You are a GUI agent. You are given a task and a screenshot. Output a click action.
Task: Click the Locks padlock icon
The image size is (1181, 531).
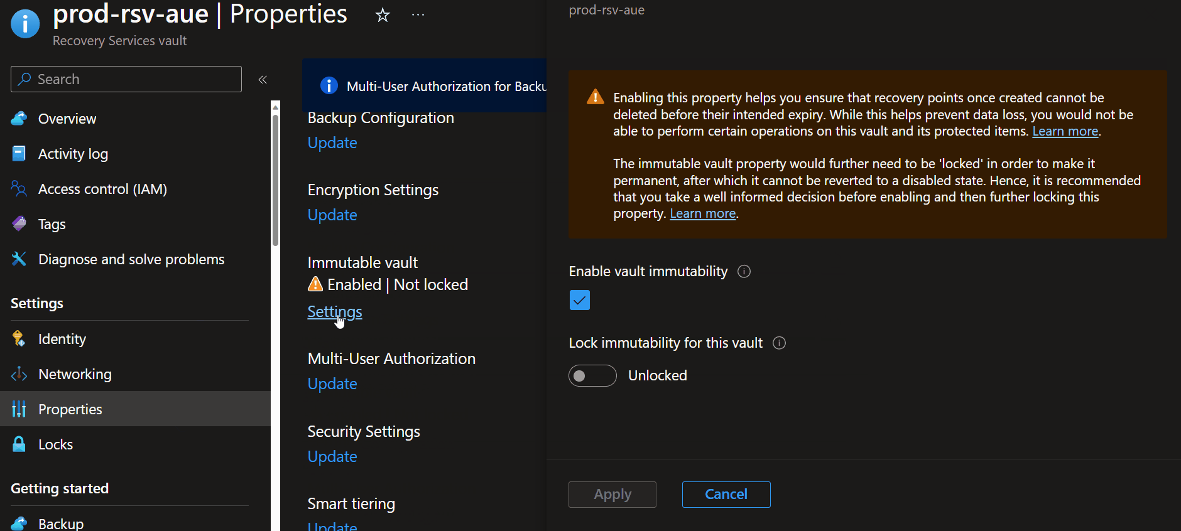pos(19,444)
